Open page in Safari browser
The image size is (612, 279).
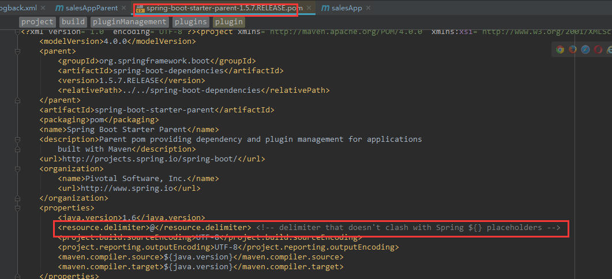pyautogui.click(x=585, y=50)
